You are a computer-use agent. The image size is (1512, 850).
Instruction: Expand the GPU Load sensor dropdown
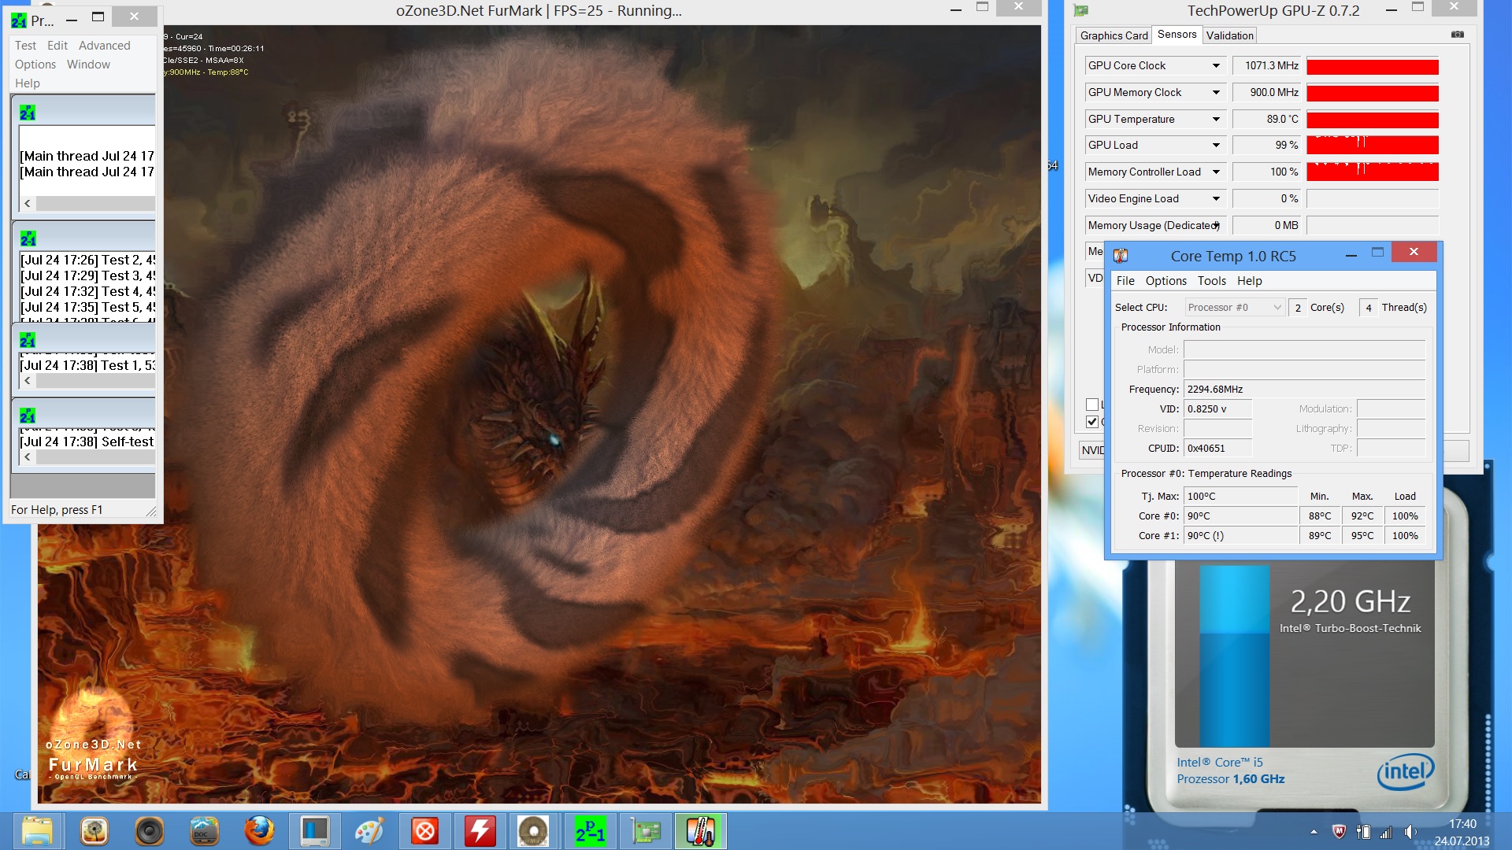(x=1216, y=146)
